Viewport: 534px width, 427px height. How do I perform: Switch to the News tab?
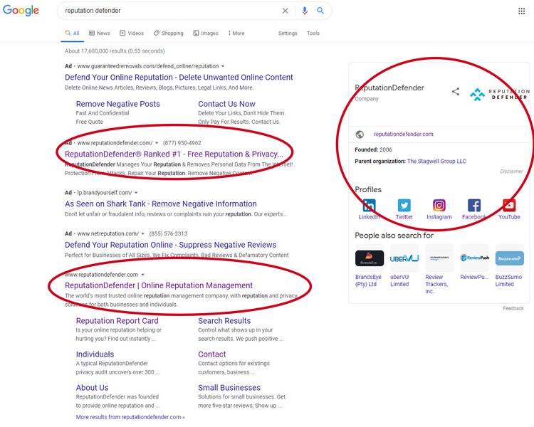tap(100, 33)
